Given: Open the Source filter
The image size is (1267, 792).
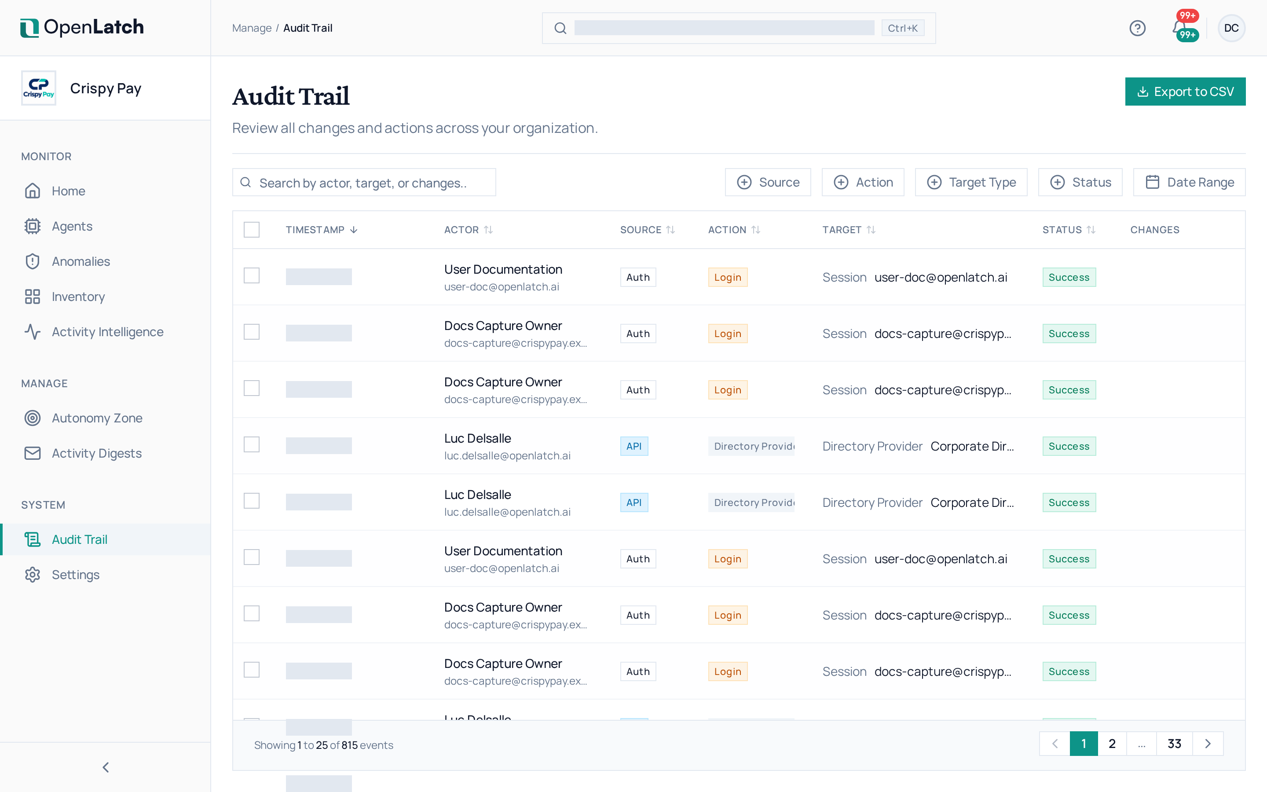Looking at the screenshot, I should (768, 182).
